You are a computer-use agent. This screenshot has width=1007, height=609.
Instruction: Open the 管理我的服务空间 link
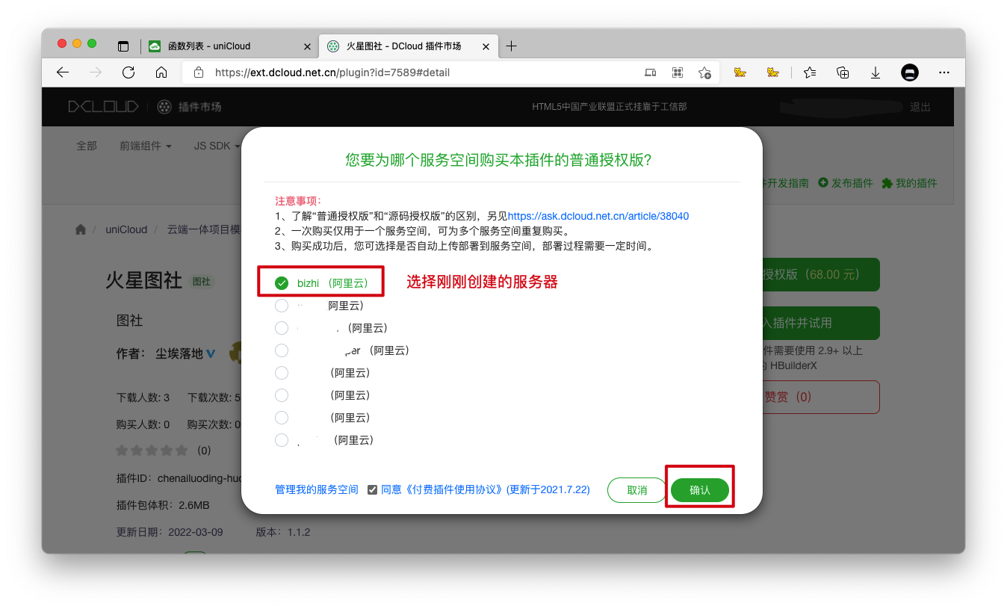[317, 489]
